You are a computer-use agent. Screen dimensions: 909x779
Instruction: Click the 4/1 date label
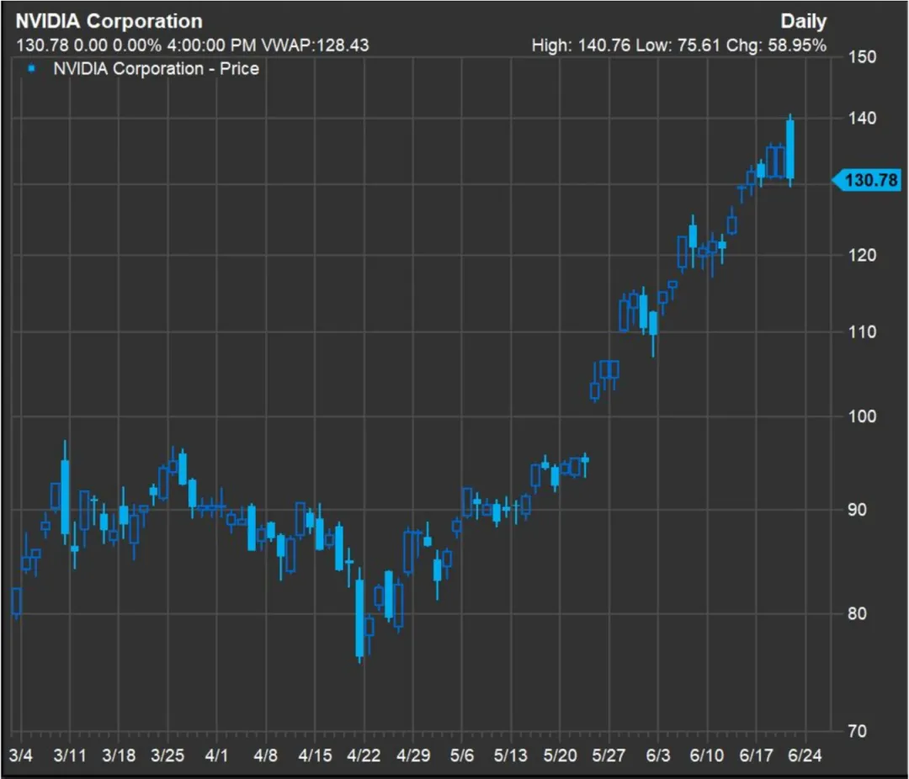click(217, 755)
